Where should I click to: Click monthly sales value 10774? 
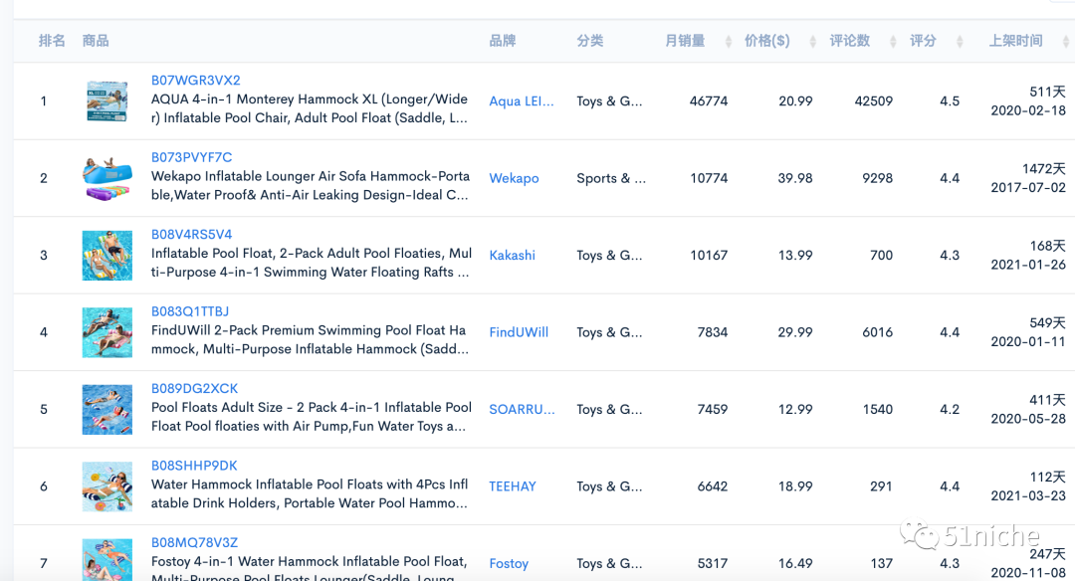(709, 178)
